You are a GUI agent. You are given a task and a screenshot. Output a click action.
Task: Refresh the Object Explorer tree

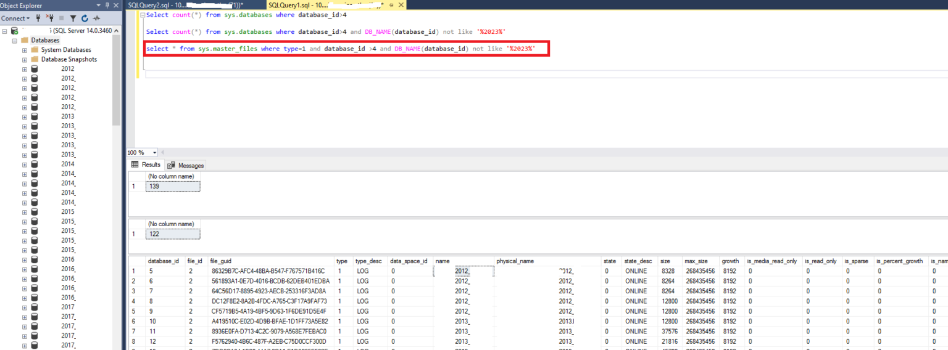coord(85,18)
